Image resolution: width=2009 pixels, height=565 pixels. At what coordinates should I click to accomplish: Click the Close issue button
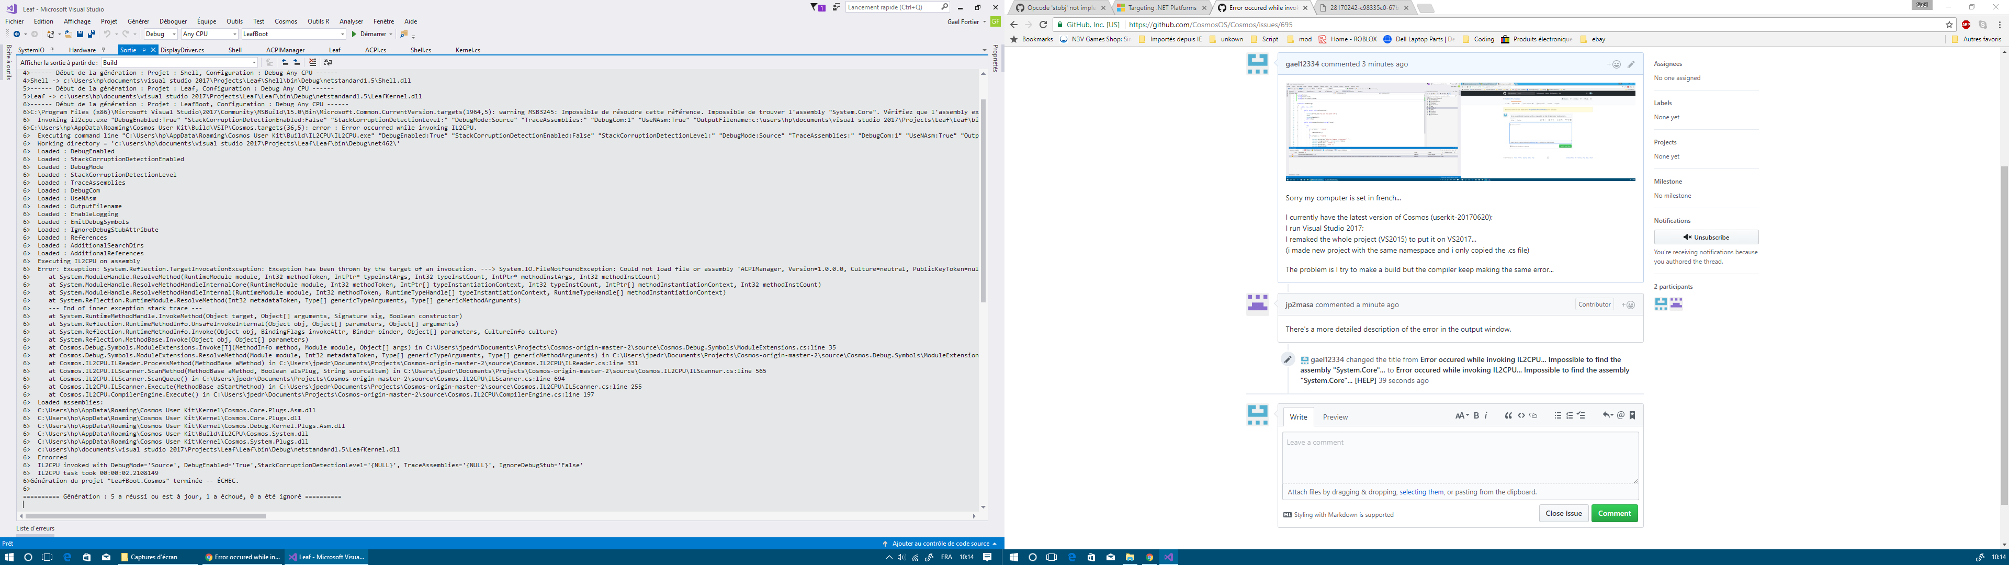(x=1564, y=514)
